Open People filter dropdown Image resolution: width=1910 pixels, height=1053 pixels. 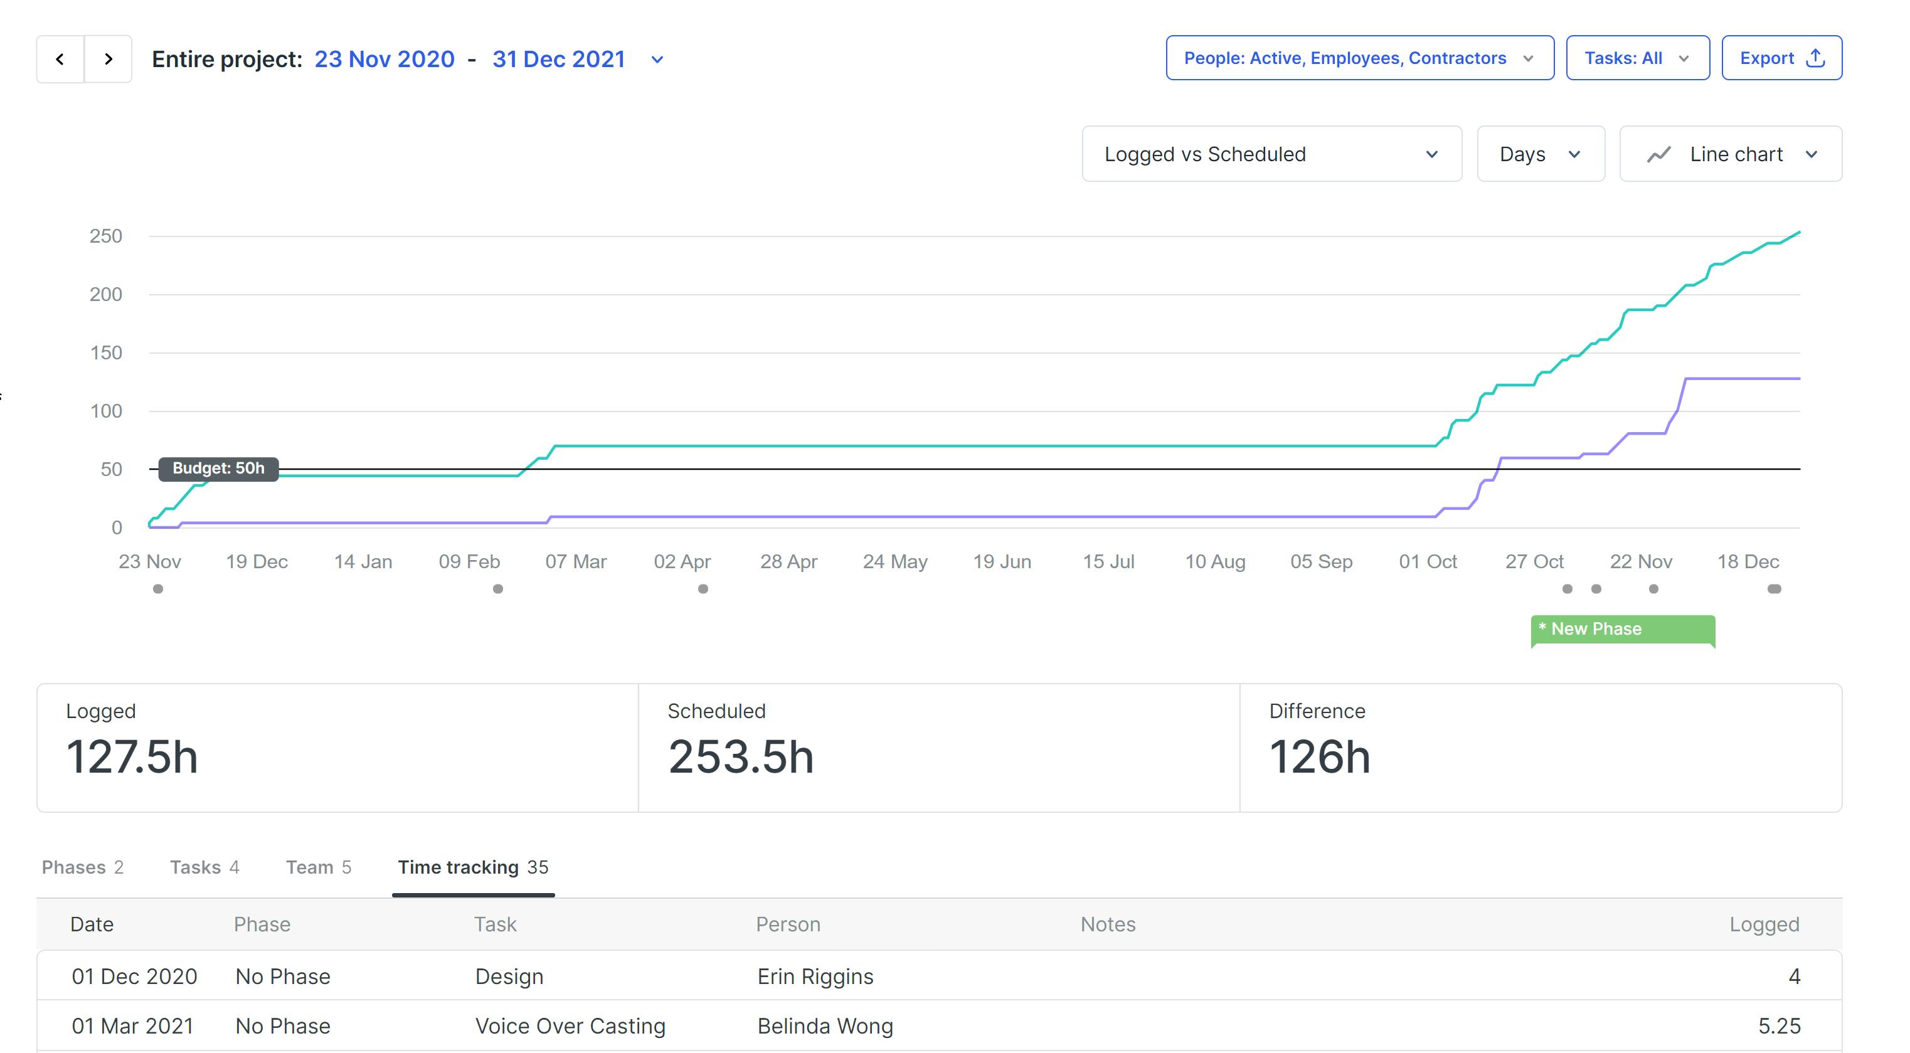(x=1359, y=58)
